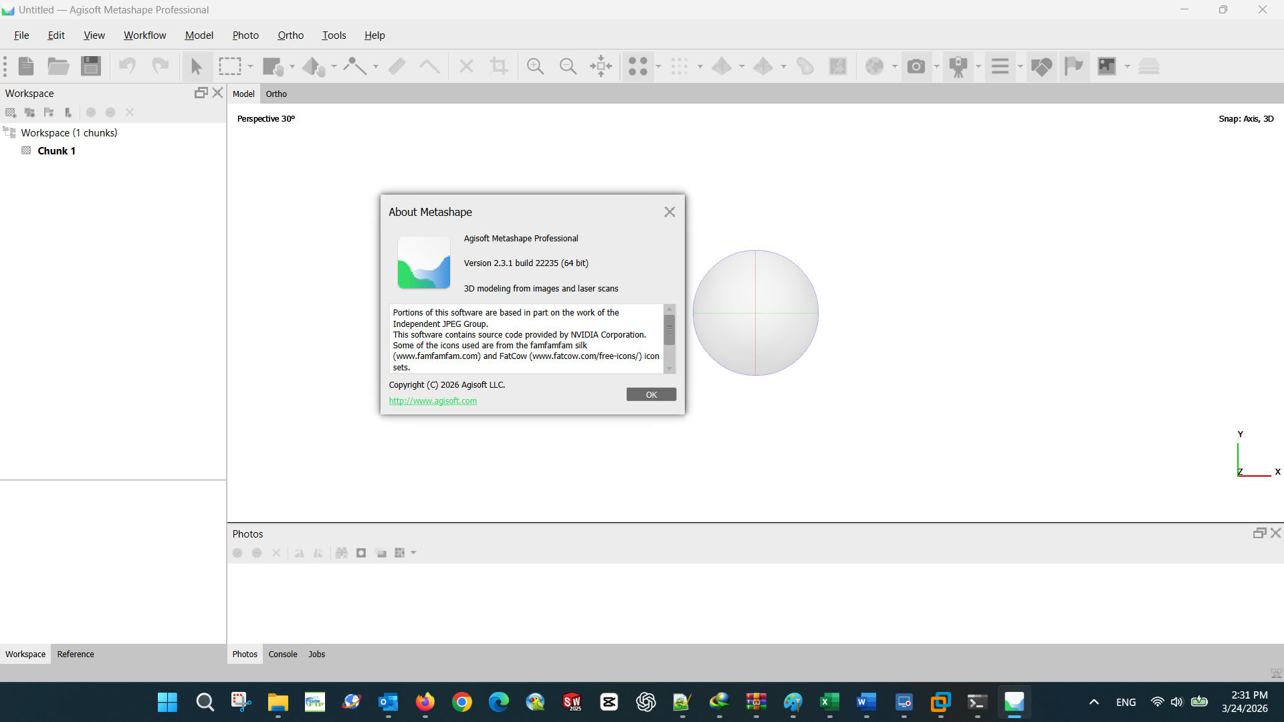Expand the selection tool dropdown arrow
Viewport: 1284px width, 722px height.
[x=251, y=66]
